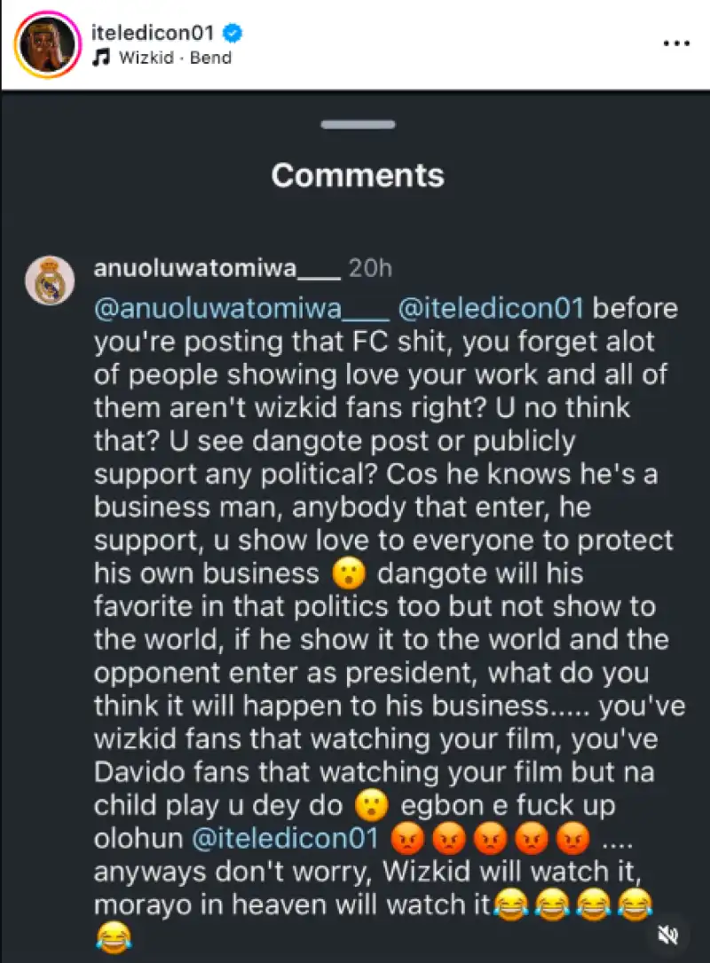Open the iteledicon01 username in the post header

tap(155, 35)
